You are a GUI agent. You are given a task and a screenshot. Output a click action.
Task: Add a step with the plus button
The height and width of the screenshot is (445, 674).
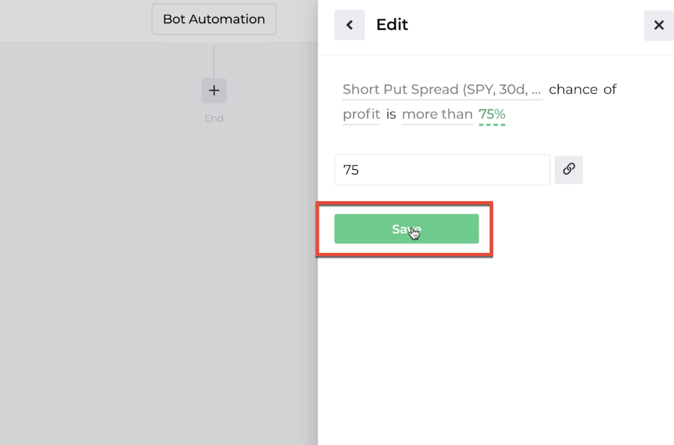click(x=214, y=91)
